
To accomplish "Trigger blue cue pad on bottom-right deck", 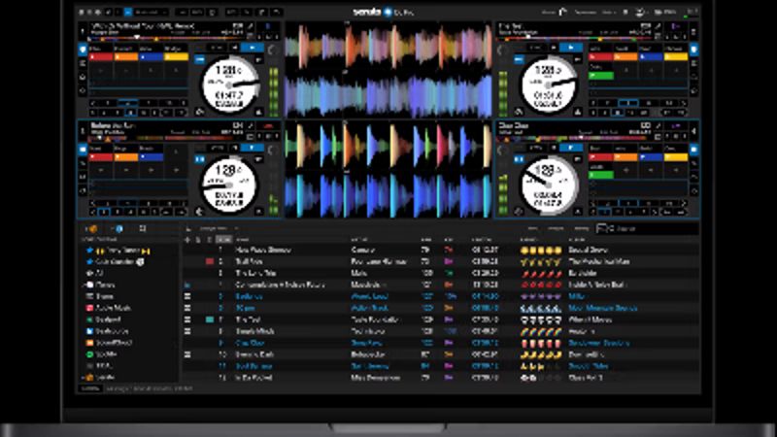I will coord(650,157).
